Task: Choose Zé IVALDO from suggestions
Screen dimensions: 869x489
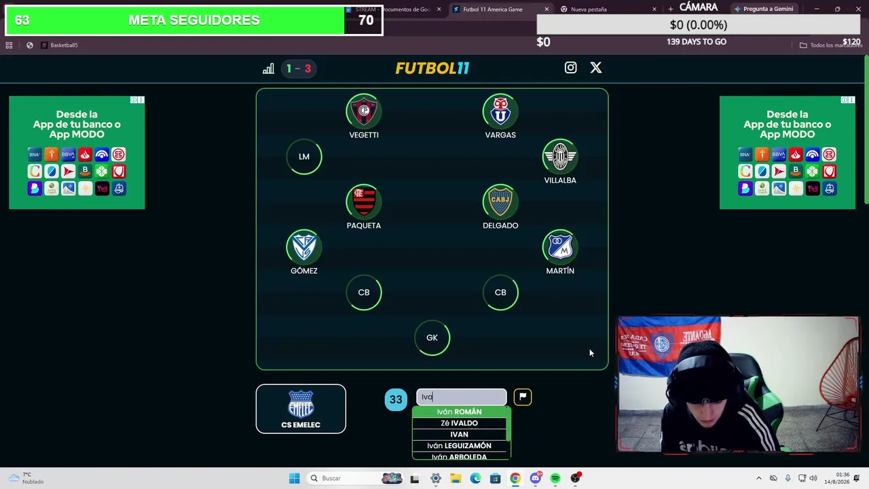Action: click(460, 423)
